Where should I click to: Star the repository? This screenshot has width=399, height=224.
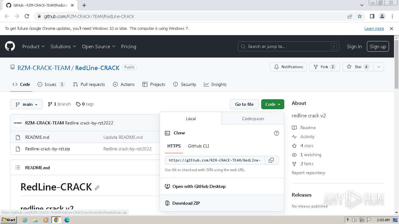pyautogui.click(x=358, y=67)
